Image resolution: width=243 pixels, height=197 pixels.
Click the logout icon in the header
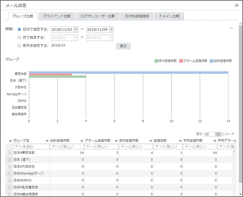click(236, 6)
